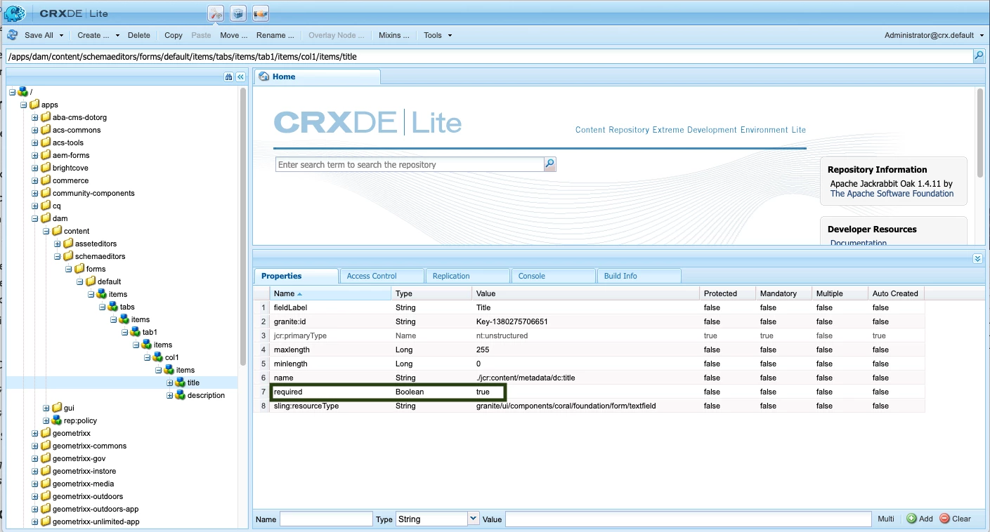Image resolution: width=990 pixels, height=532 pixels.
Task: Click the Type column header
Action: (432, 293)
